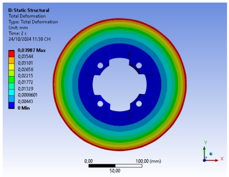Click the yellow legend color band

pos(11,67)
